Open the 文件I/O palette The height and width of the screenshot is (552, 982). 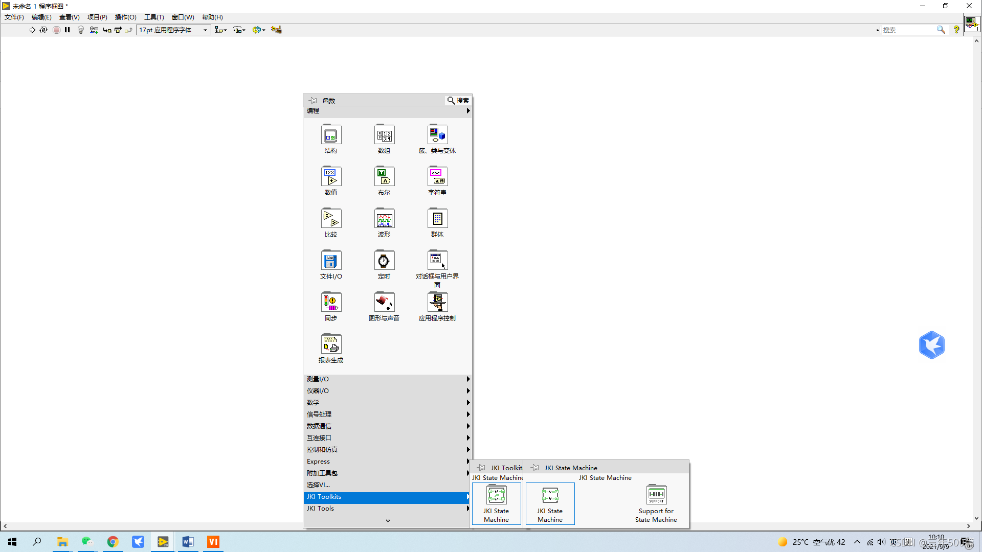[331, 265]
